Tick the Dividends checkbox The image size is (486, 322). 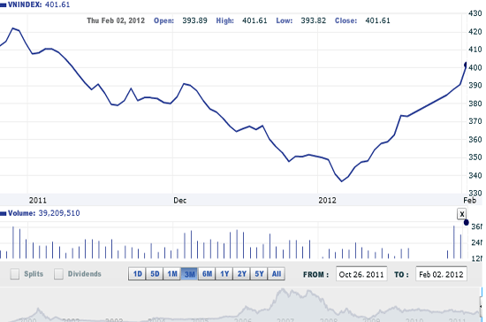pyautogui.click(x=58, y=274)
